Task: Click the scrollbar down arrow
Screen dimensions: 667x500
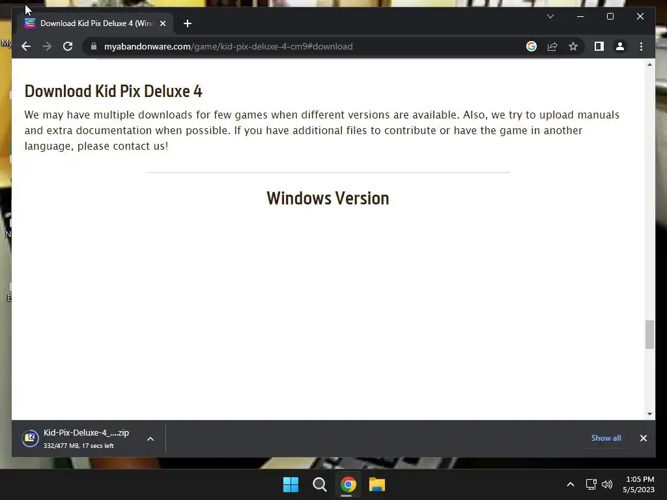Action: click(649, 413)
